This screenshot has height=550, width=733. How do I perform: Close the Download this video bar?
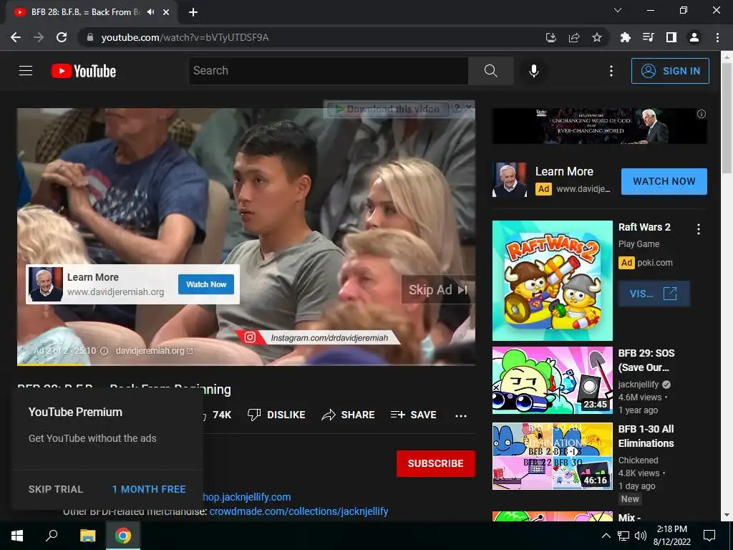tap(468, 108)
